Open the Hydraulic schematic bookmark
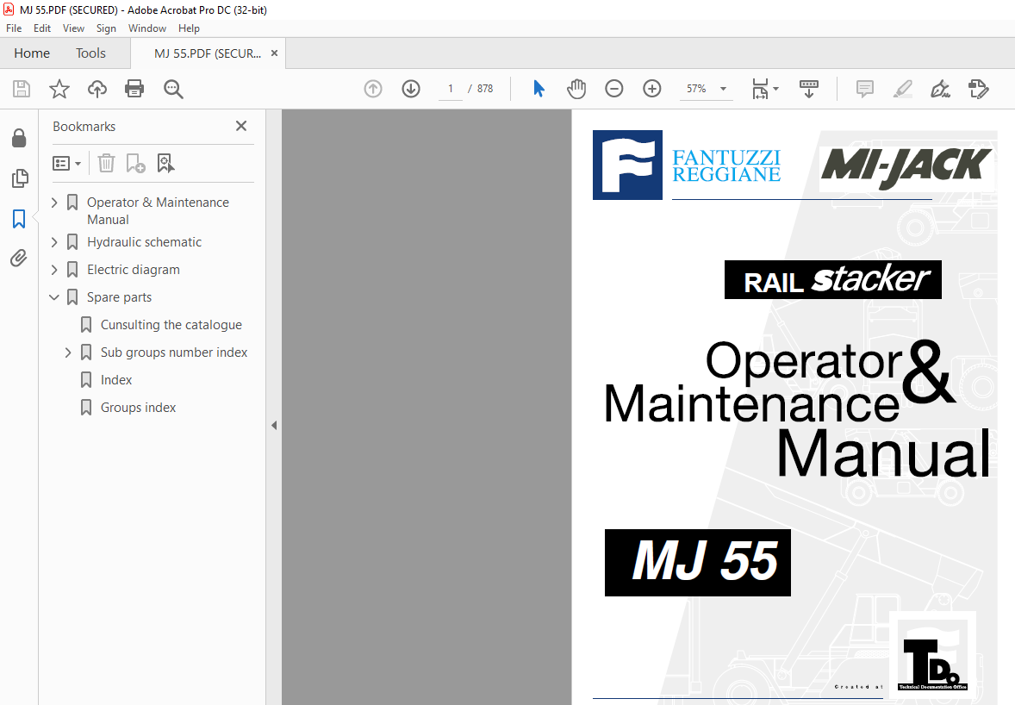 (x=145, y=242)
